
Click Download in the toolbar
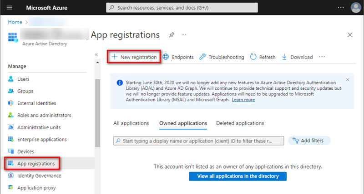[297, 57]
